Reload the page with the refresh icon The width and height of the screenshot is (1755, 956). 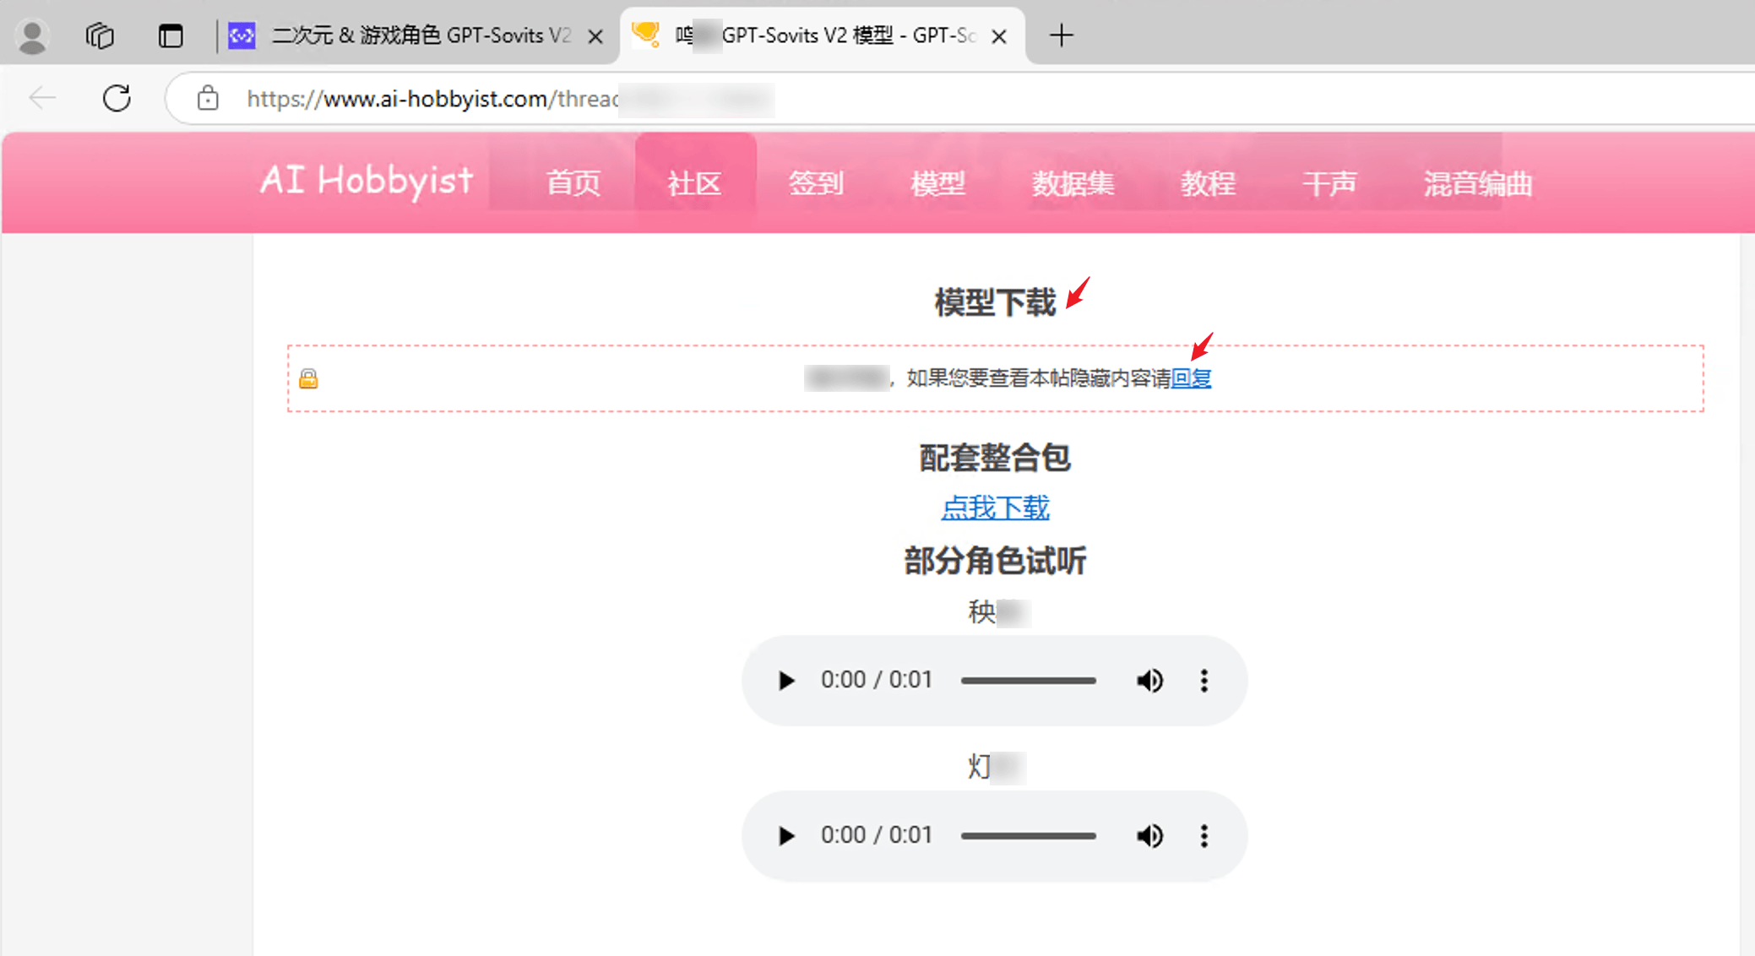[x=117, y=99]
